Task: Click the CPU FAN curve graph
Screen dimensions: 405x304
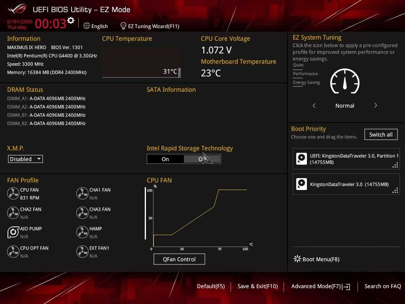Action: (x=200, y=217)
